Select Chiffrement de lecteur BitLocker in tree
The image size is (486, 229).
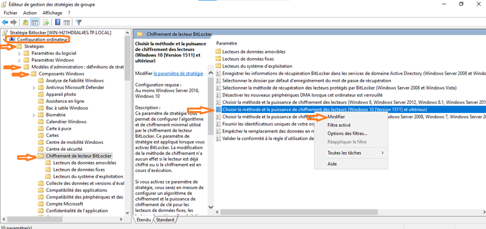tap(79, 156)
